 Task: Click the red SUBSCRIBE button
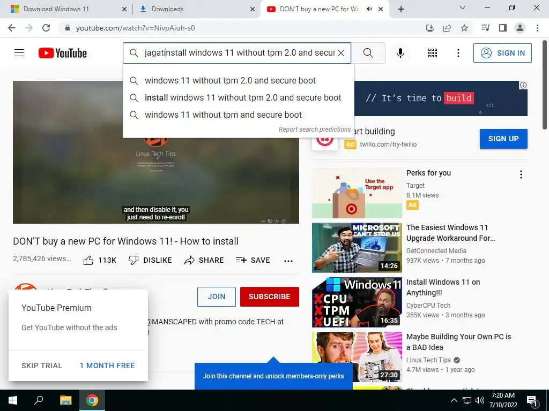(x=269, y=296)
